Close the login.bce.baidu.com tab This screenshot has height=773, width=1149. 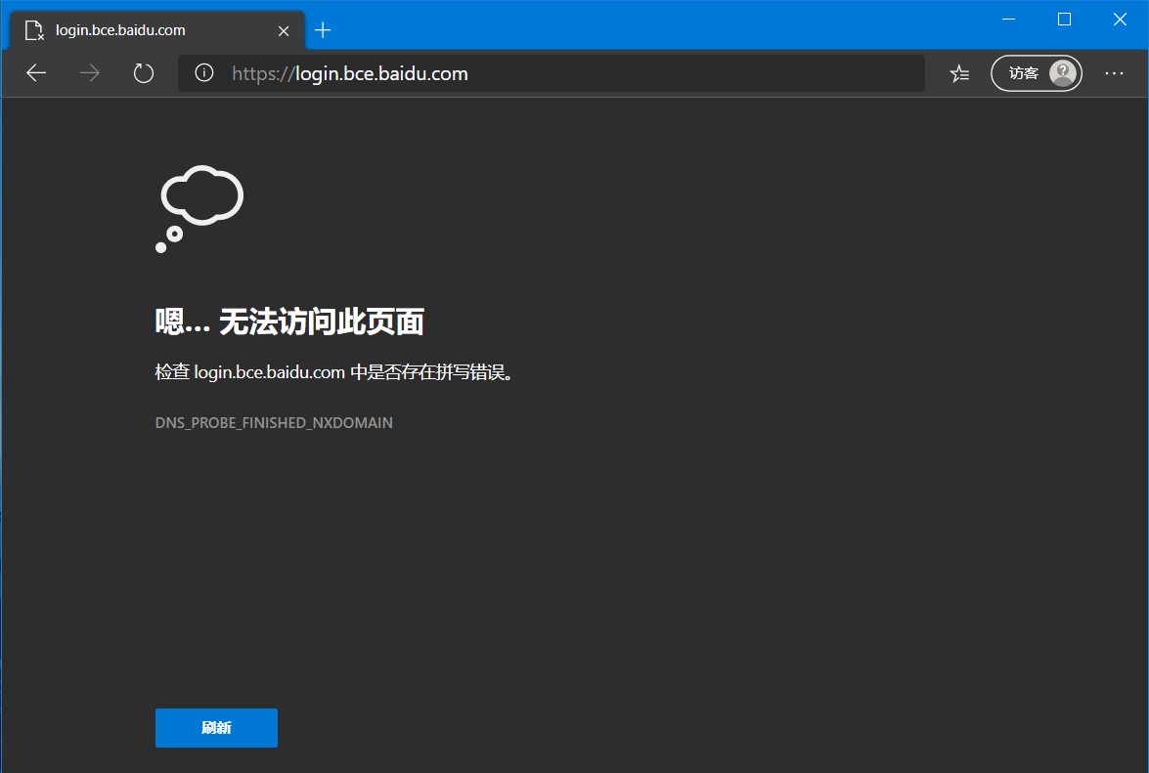[x=284, y=30]
